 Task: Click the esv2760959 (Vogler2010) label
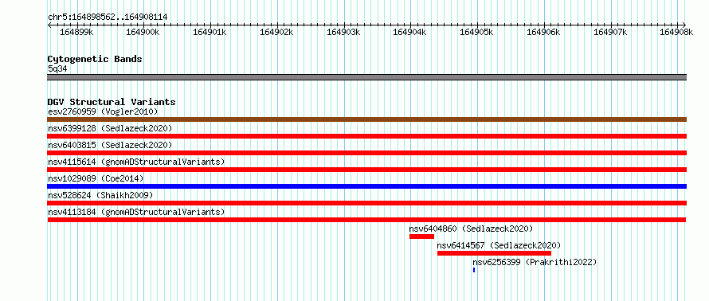(x=103, y=111)
